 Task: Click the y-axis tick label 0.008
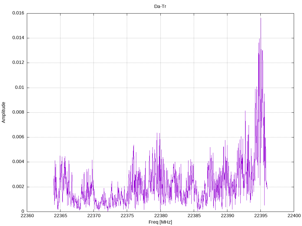point(18,112)
